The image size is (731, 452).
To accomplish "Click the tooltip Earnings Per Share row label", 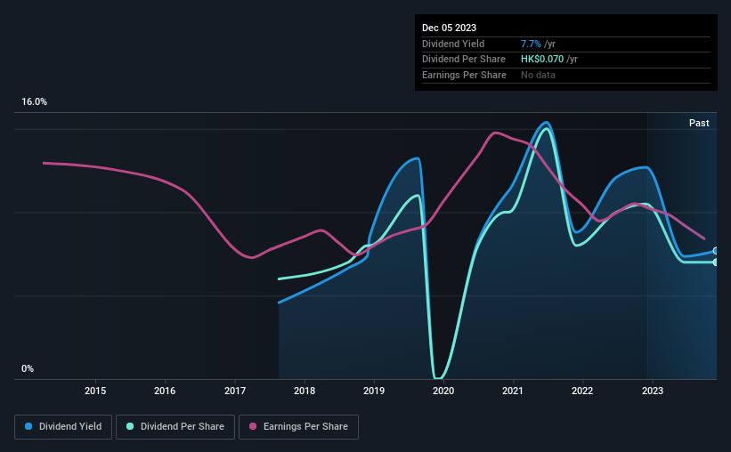I will 464,75.
